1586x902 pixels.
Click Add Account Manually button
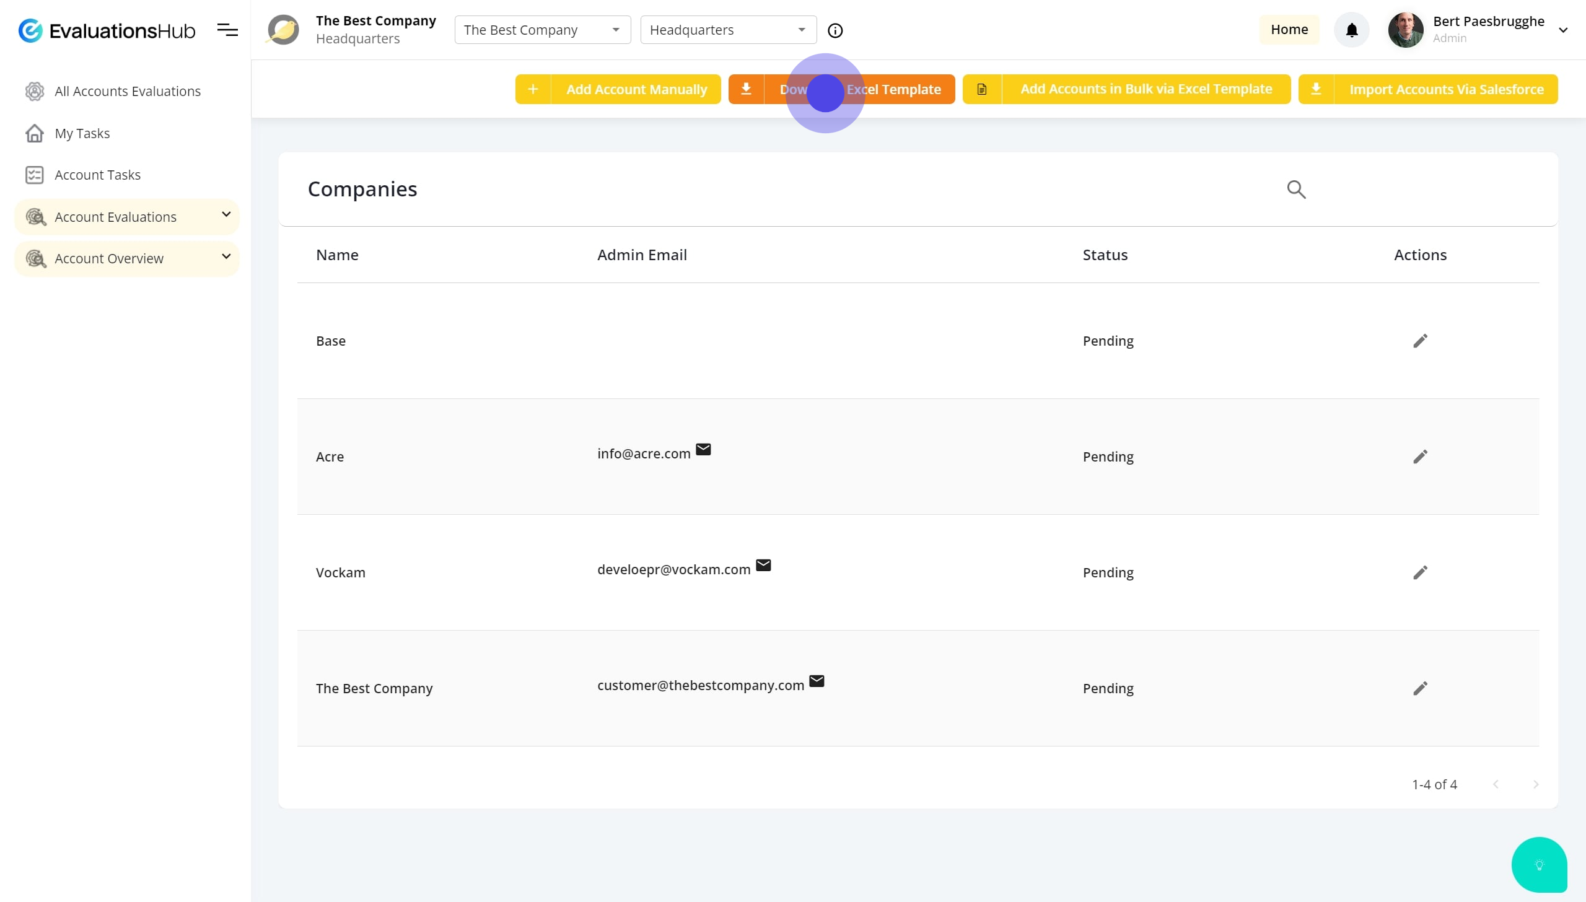point(618,89)
